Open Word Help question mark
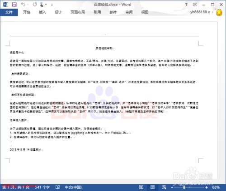 click(186, 5)
